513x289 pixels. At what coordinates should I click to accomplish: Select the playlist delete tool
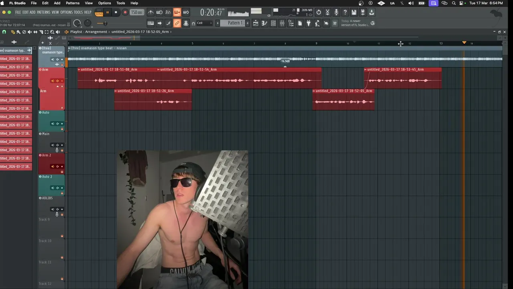point(24,32)
